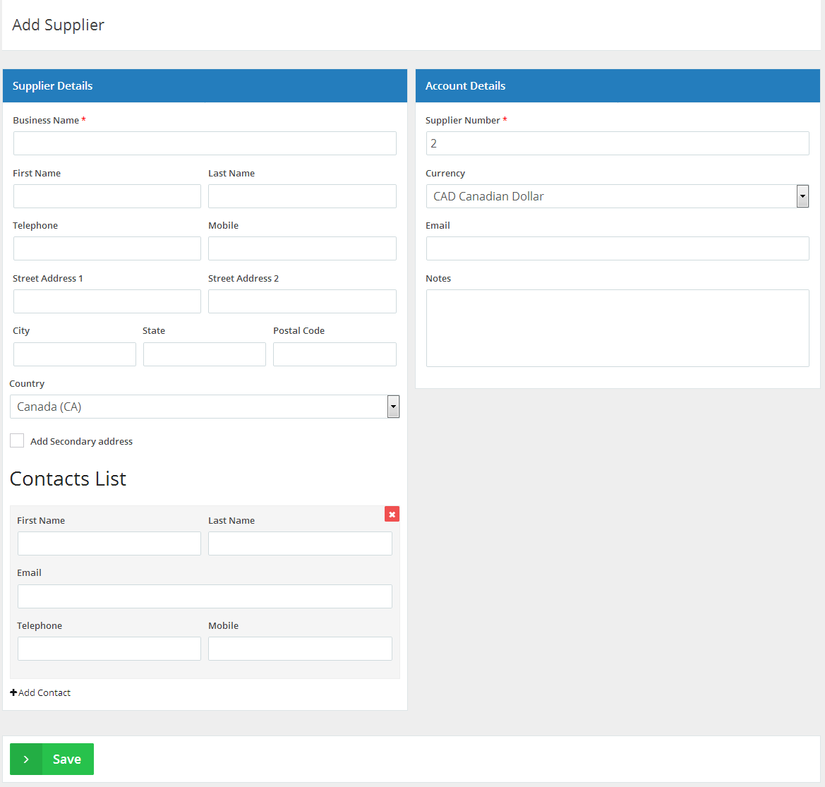Image resolution: width=825 pixels, height=787 pixels.
Task: Click the Account Details Email field
Action: pyautogui.click(x=618, y=248)
